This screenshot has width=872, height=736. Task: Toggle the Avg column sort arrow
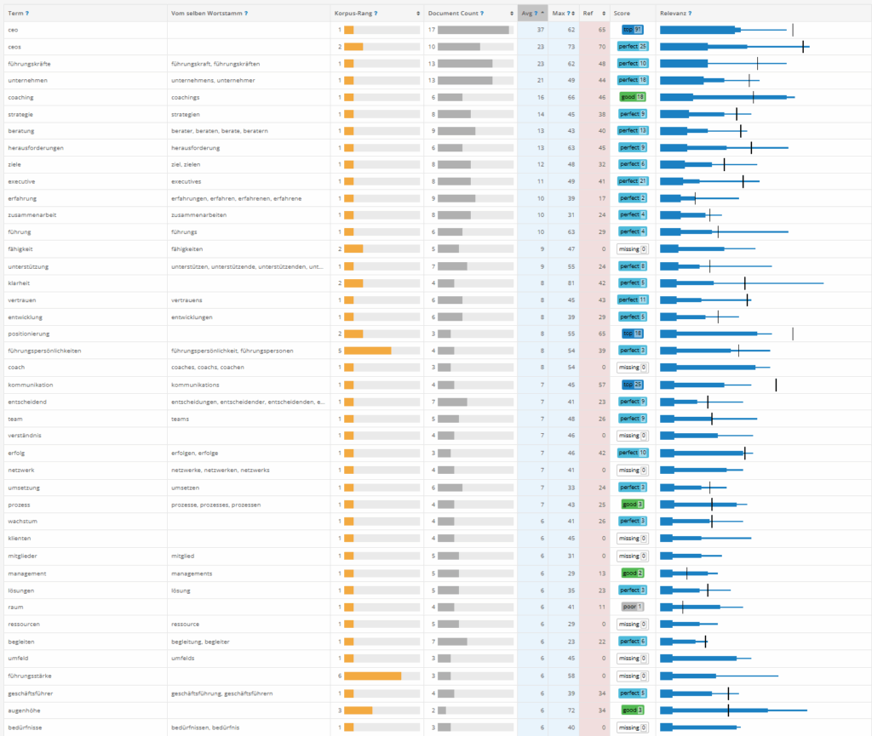(542, 14)
